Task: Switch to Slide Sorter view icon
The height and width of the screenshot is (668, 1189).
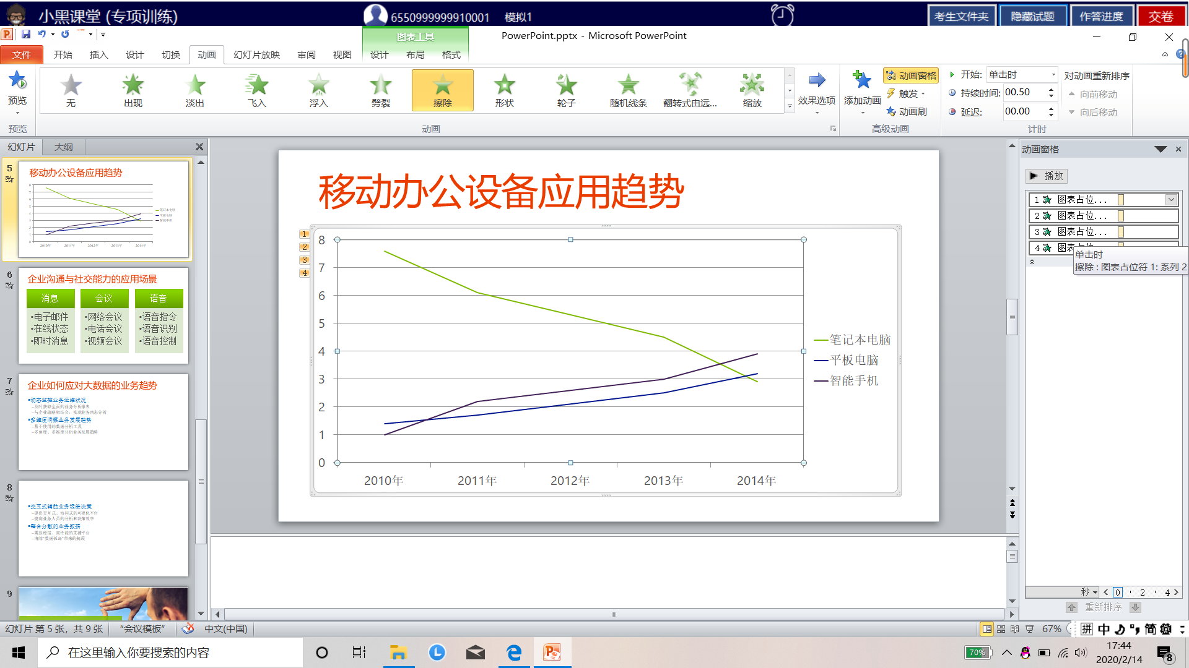Action: (1001, 629)
